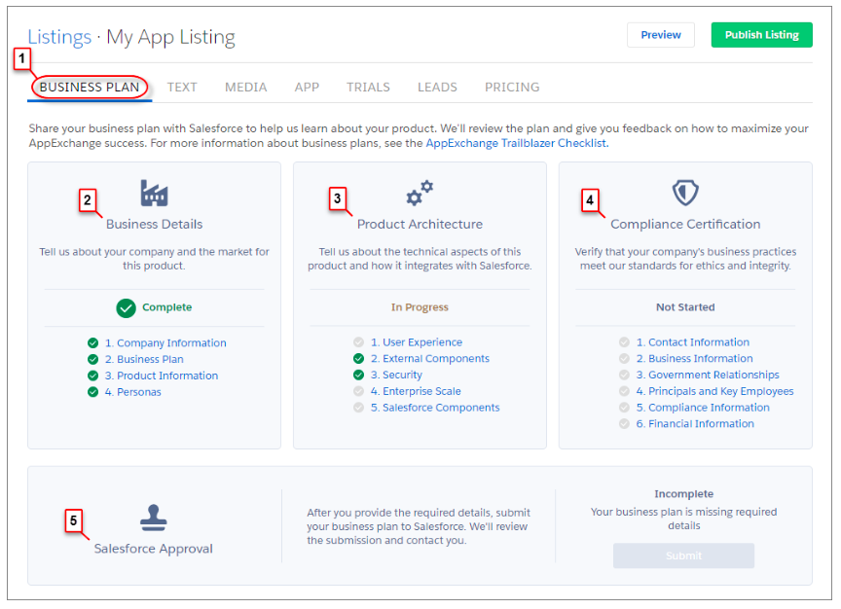Open the MEDIA tab
Screen dimensions: 841x609
coord(245,88)
